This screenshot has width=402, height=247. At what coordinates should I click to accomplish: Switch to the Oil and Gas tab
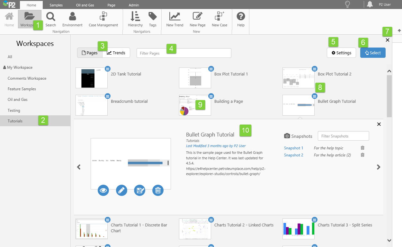click(85, 5)
